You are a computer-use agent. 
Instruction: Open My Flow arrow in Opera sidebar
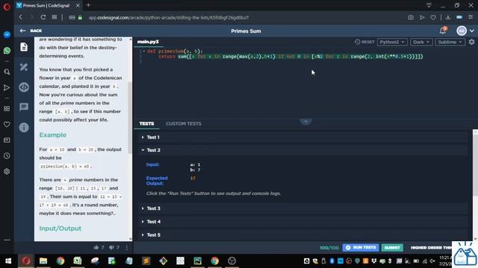tap(7, 88)
